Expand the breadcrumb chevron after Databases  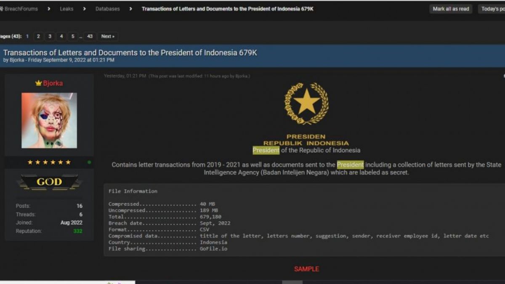click(131, 8)
